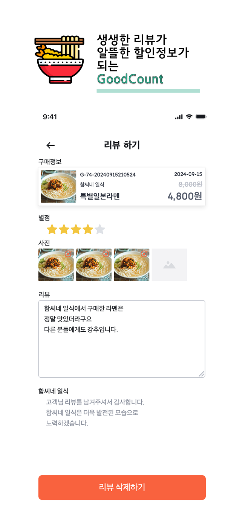Set rating to one star
Viewport: 234px width, 506px height.
pos(52,229)
